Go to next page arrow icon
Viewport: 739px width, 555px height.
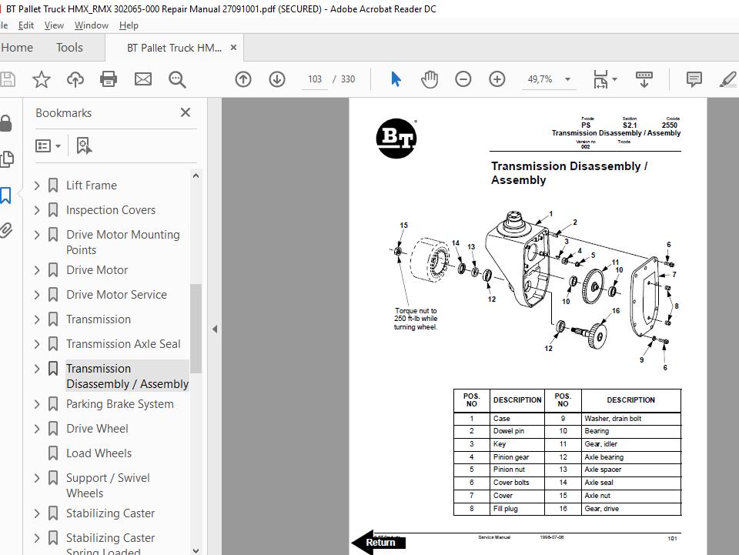point(277,79)
